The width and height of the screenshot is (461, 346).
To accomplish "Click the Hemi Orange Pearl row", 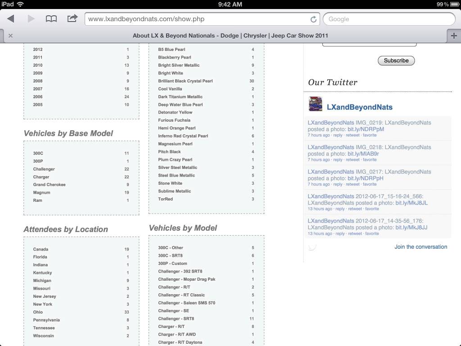I will pos(206,128).
